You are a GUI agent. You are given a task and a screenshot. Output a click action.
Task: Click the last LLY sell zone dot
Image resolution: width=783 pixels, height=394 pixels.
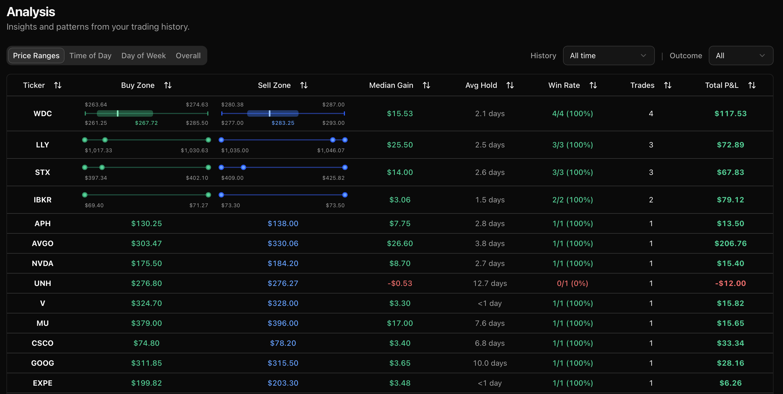pos(345,140)
